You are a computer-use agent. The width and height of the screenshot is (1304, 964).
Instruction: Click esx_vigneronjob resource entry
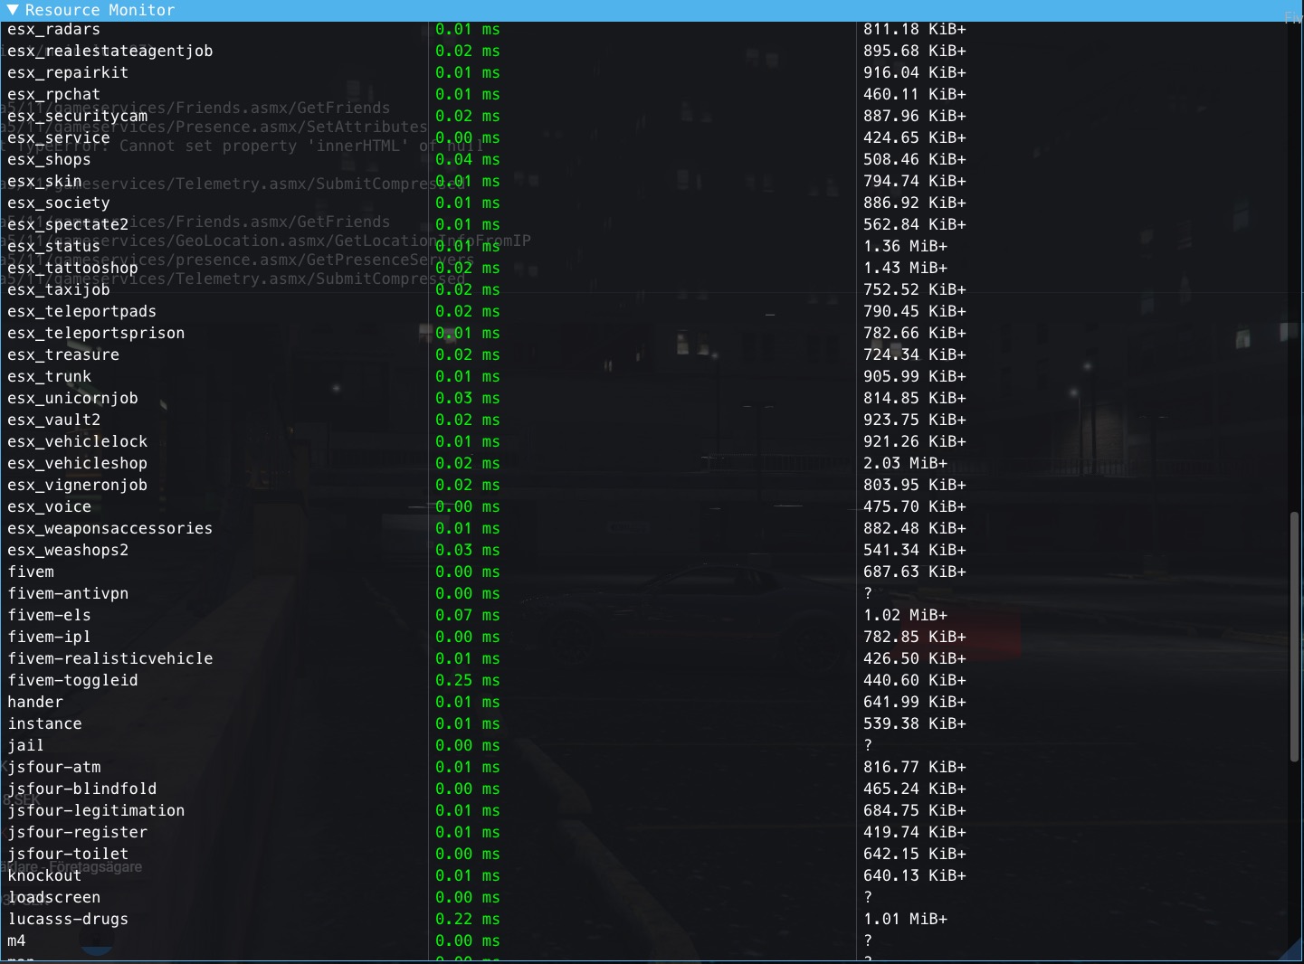pyautogui.click(x=78, y=486)
